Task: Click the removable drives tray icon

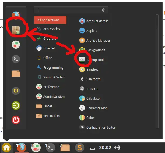Action: [93, 149]
